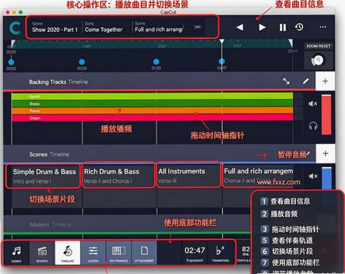The image size is (345, 274).
Task: Select the orange Piano track
Action: click(152, 111)
